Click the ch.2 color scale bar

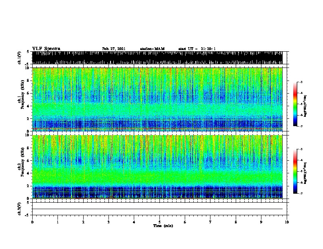point(295,171)
